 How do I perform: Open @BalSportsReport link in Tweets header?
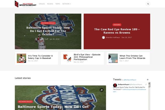pyautogui.click(x=130, y=80)
